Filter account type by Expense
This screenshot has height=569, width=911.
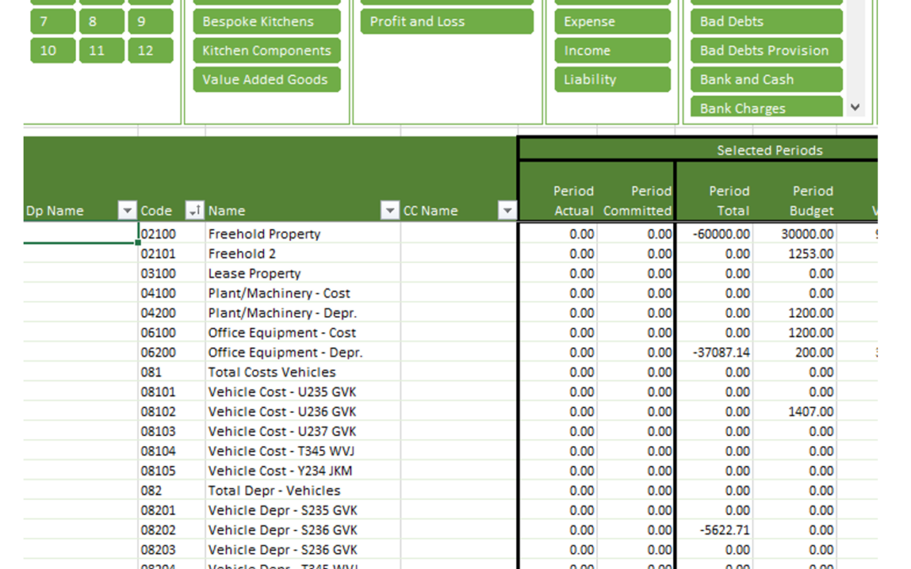point(612,22)
